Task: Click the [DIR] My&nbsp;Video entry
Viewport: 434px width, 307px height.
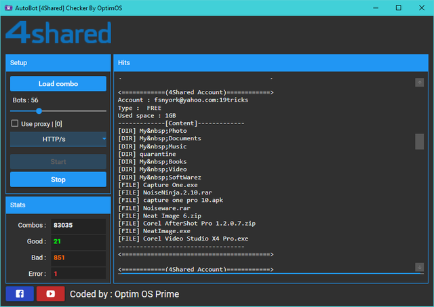Action: tap(152, 169)
